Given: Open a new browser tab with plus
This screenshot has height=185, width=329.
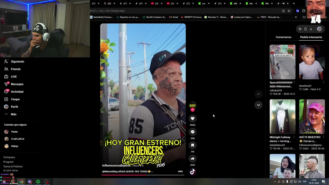Looking at the screenshot, I should tap(294, 3).
